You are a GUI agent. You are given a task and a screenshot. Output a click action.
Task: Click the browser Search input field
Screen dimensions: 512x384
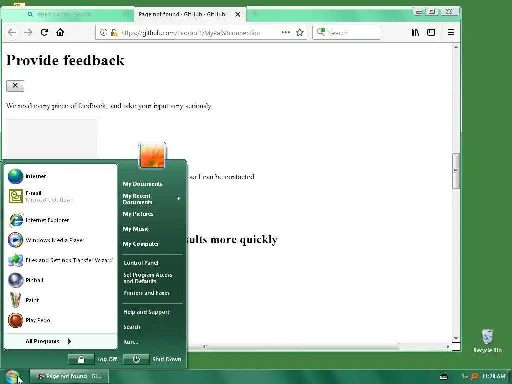(346, 32)
